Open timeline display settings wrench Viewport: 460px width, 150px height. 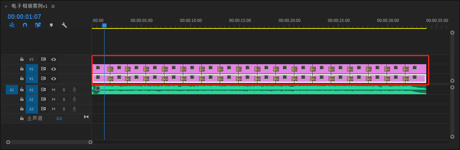pyautogui.click(x=64, y=25)
